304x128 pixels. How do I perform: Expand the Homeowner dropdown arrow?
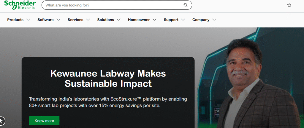(x=154, y=20)
